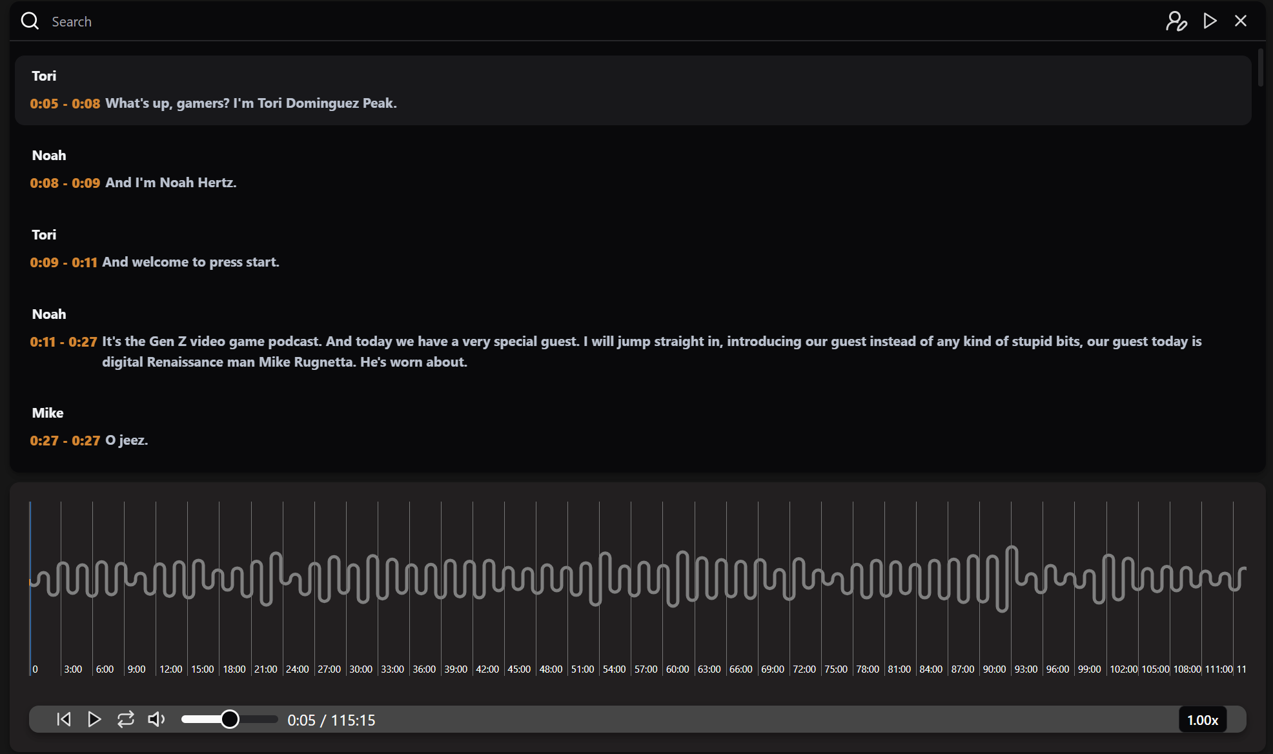Close the transcript panel with the X icon
The image size is (1273, 754).
tap(1241, 21)
